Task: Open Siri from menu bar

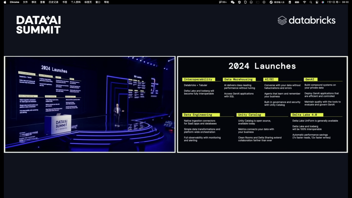Action: point(323,2)
